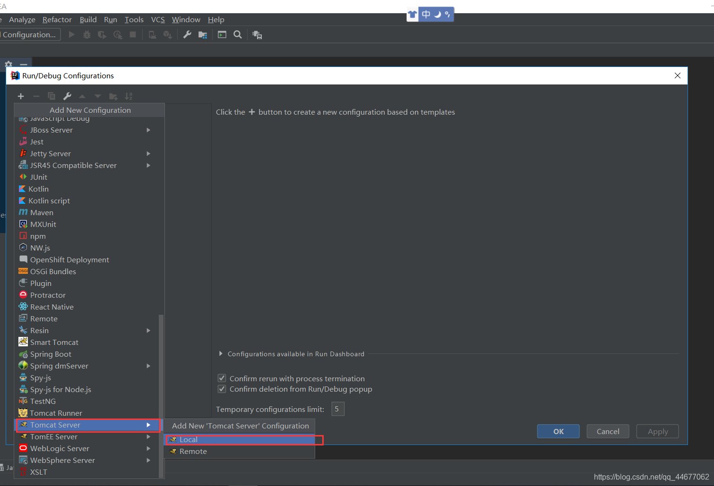Click the Search Everywhere magnifier icon
The height and width of the screenshot is (486, 714).
238,34
